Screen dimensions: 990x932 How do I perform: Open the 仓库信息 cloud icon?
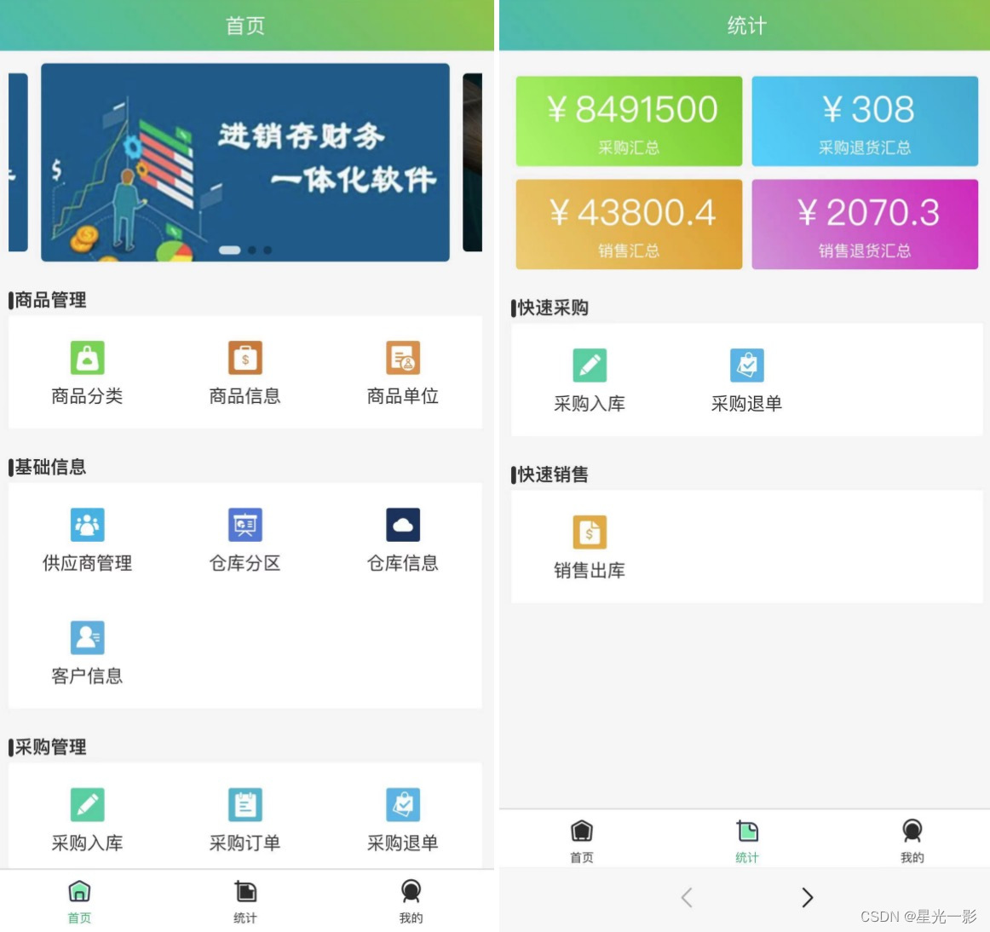(403, 525)
